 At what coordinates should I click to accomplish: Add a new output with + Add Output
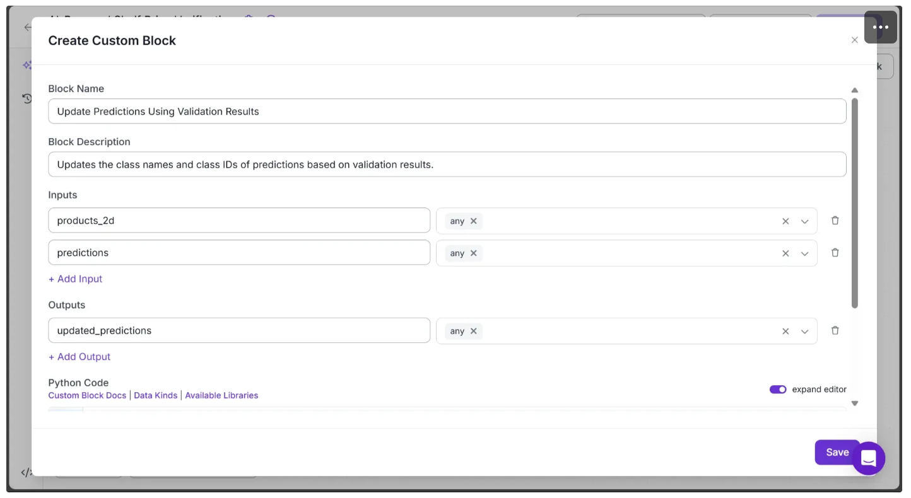point(79,357)
